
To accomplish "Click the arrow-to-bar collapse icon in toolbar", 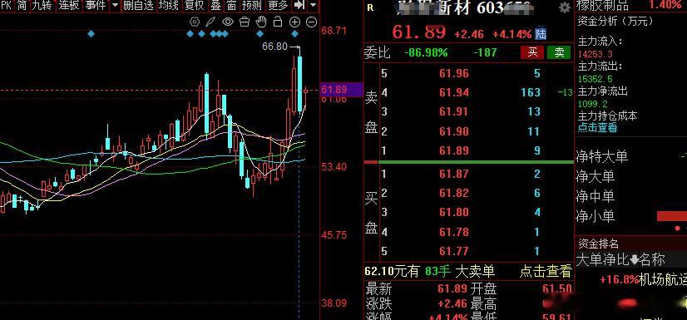I will (299, 5).
